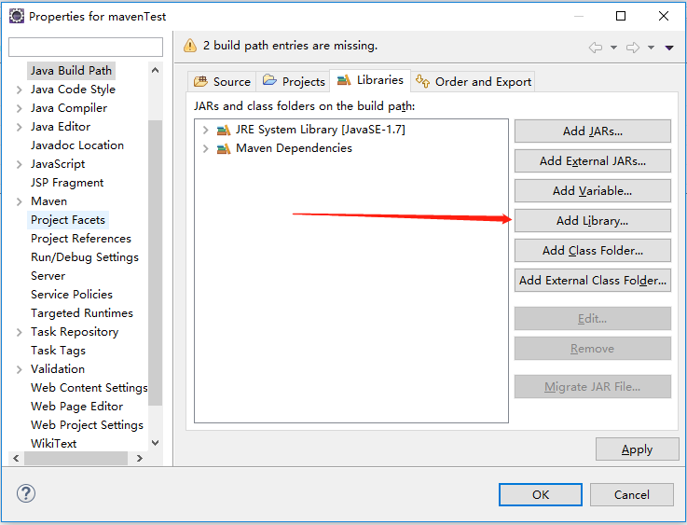
Task: Select Web Content Settings entry
Action: pyautogui.click(x=89, y=388)
